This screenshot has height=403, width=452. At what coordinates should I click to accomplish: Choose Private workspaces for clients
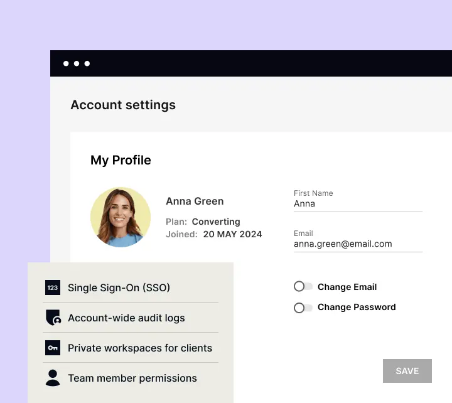point(139,348)
